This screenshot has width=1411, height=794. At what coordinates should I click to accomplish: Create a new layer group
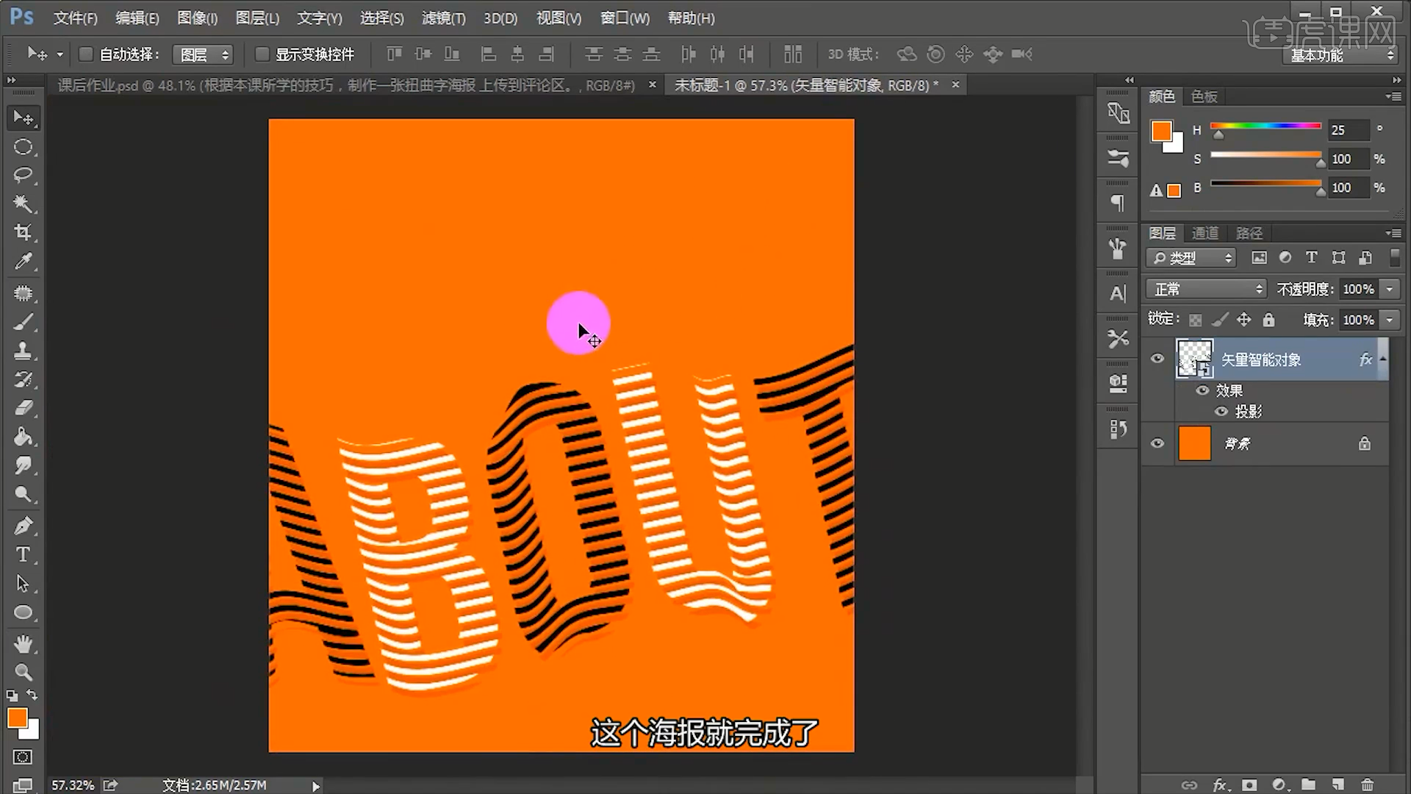1308,784
